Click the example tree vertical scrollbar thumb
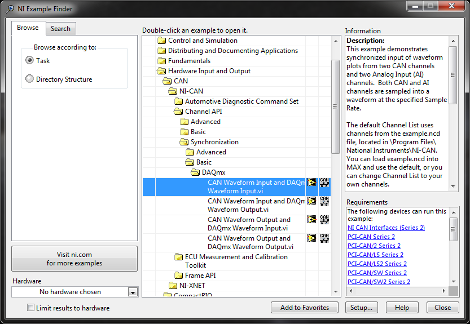470x324 pixels. pos(335,106)
